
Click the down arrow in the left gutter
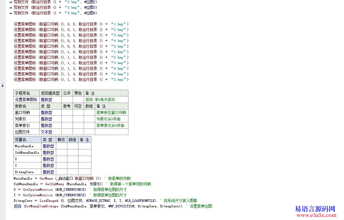click(3, 85)
